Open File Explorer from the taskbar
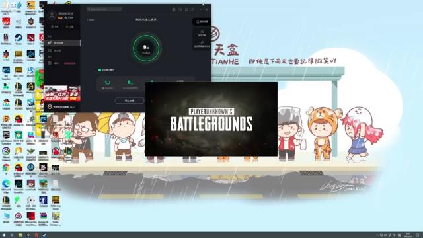423x238 pixels. 20,235
